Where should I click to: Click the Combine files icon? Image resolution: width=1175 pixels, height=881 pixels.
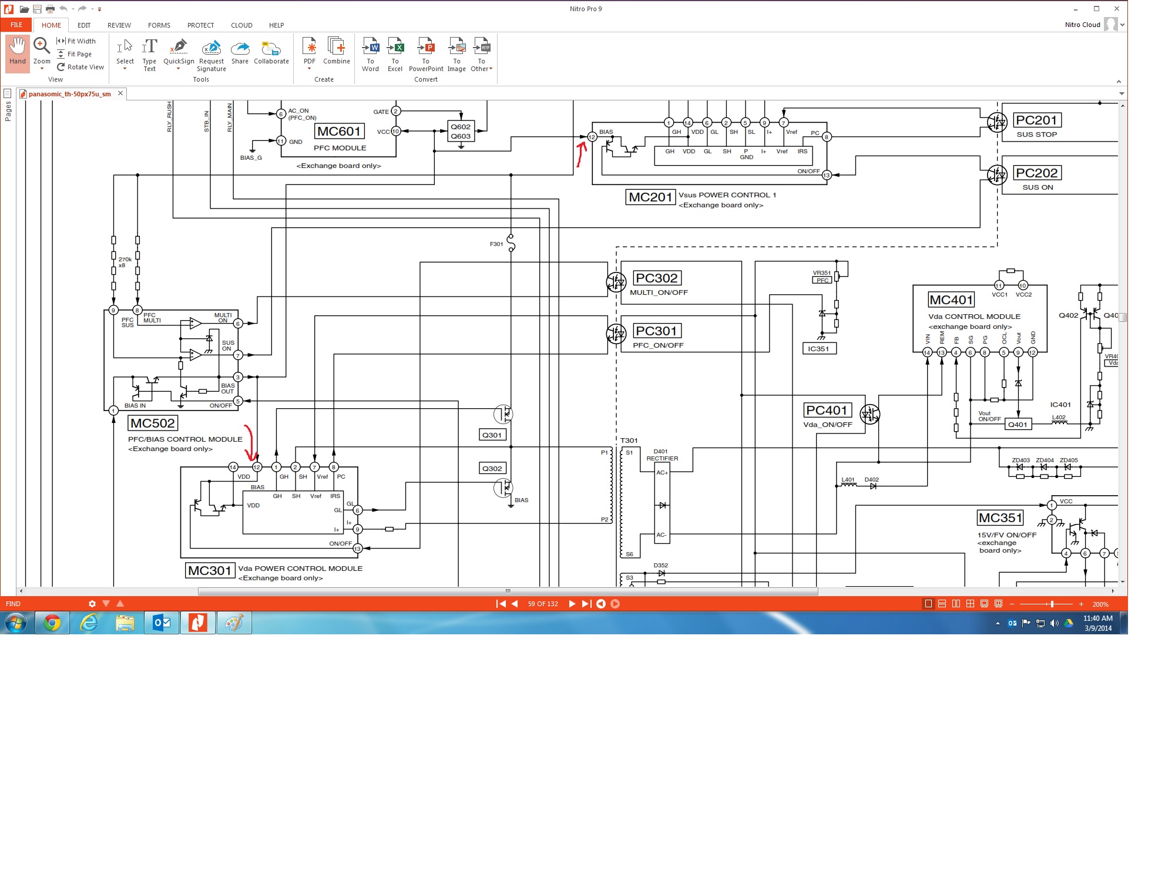336,47
